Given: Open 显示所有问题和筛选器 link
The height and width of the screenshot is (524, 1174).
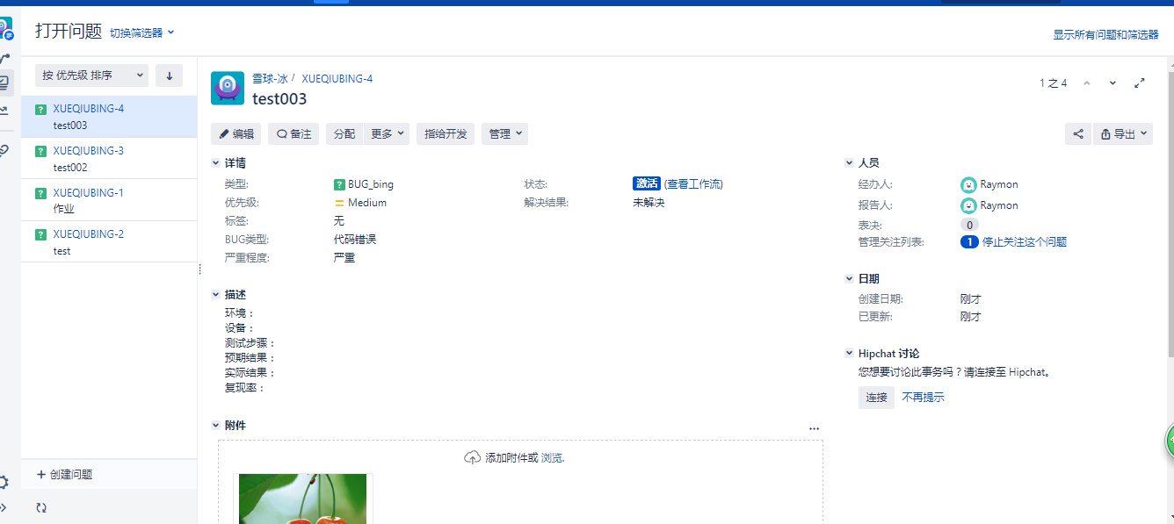Looking at the screenshot, I should pyautogui.click(x=1107, y=35).
